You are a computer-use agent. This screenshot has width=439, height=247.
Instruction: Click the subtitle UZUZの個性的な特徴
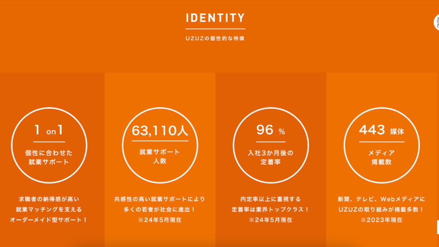pyautogui.click(x=215, y=38)
